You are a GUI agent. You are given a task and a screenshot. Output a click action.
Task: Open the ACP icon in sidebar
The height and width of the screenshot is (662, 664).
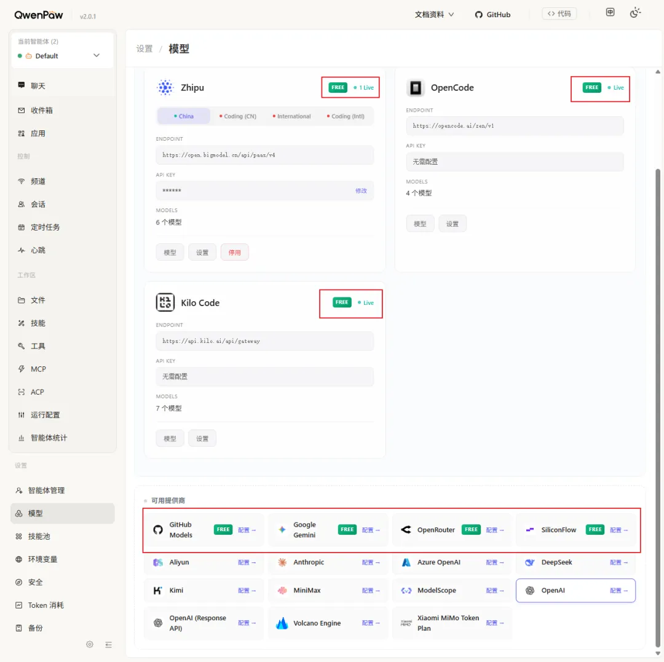click(21, 392)
